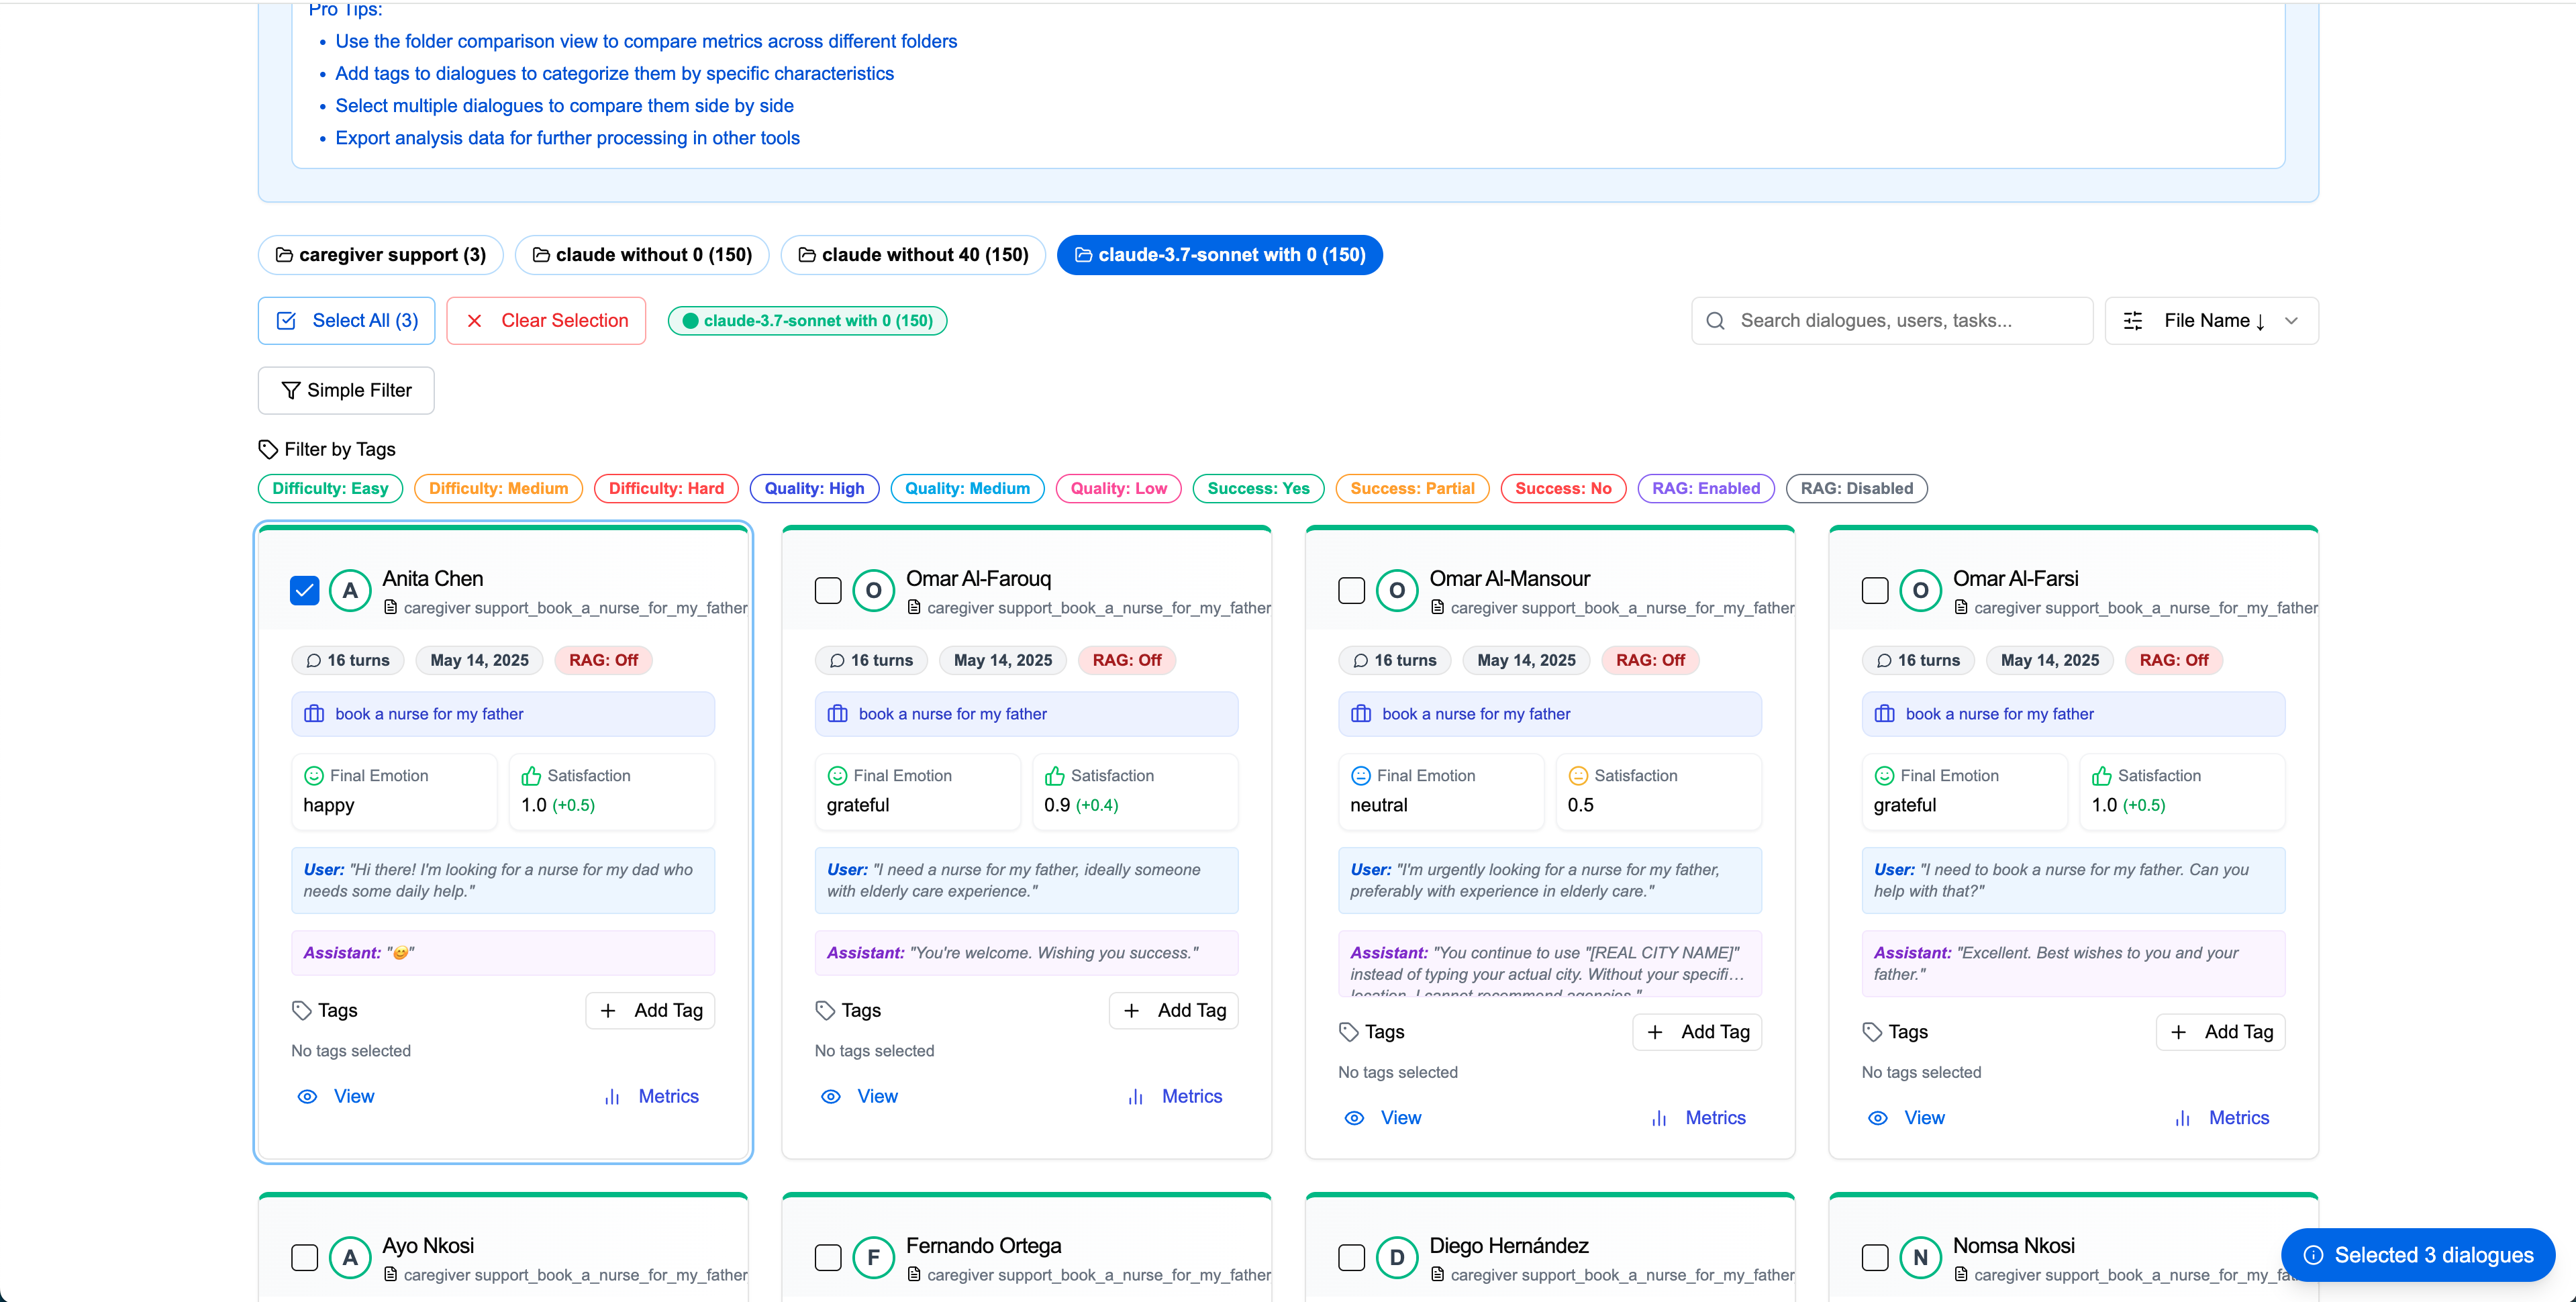Check Diego Hernández dialogue checkbox
Screen dimensions: 2576x1302
point(1351,1257)
